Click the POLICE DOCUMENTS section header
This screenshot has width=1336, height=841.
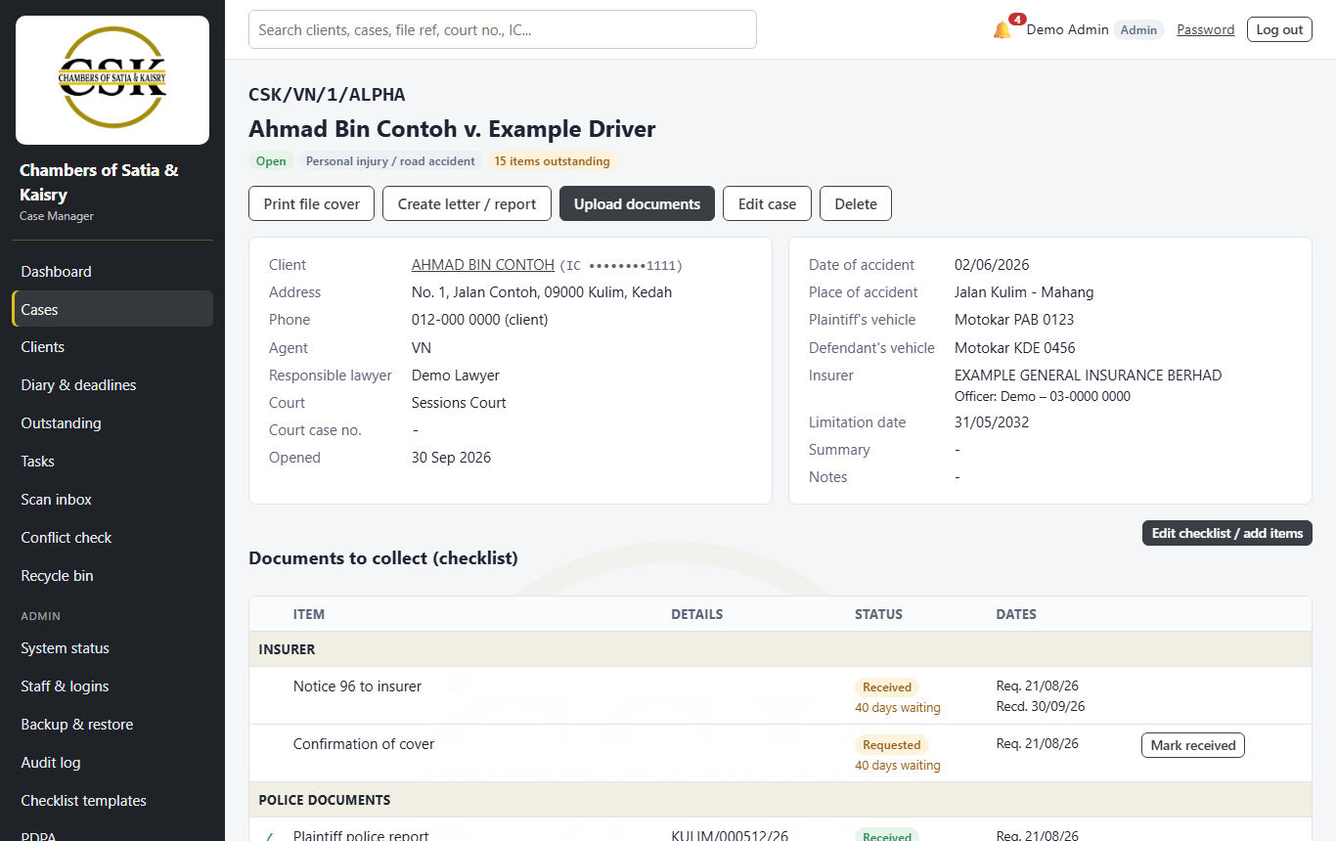click(x=780, y=800)
